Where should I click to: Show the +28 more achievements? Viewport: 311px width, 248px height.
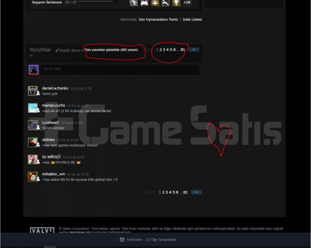click(x=187, y=2)
